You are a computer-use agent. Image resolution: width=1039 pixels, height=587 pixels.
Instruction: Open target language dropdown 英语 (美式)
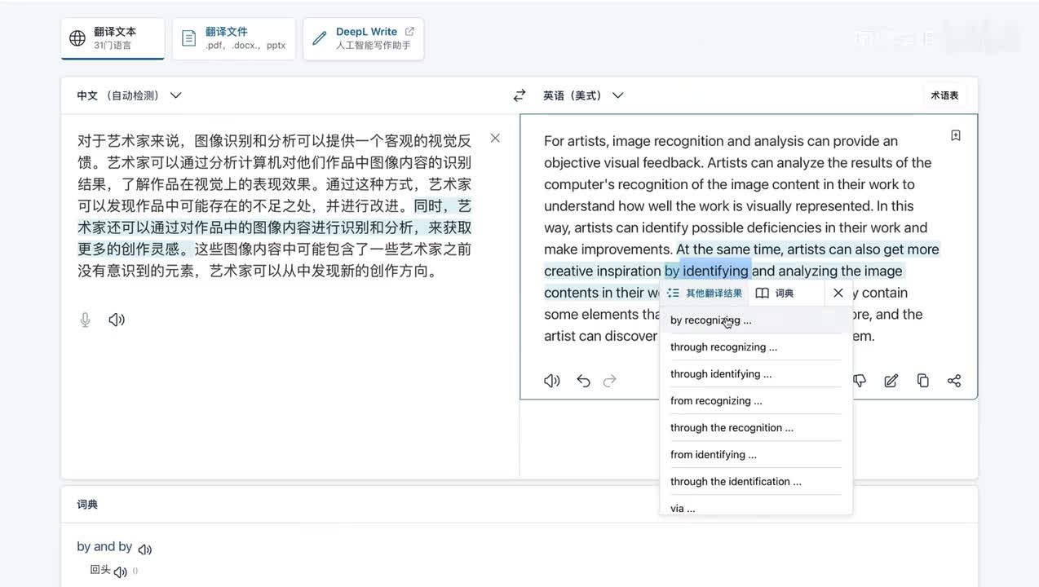[583, 95]
